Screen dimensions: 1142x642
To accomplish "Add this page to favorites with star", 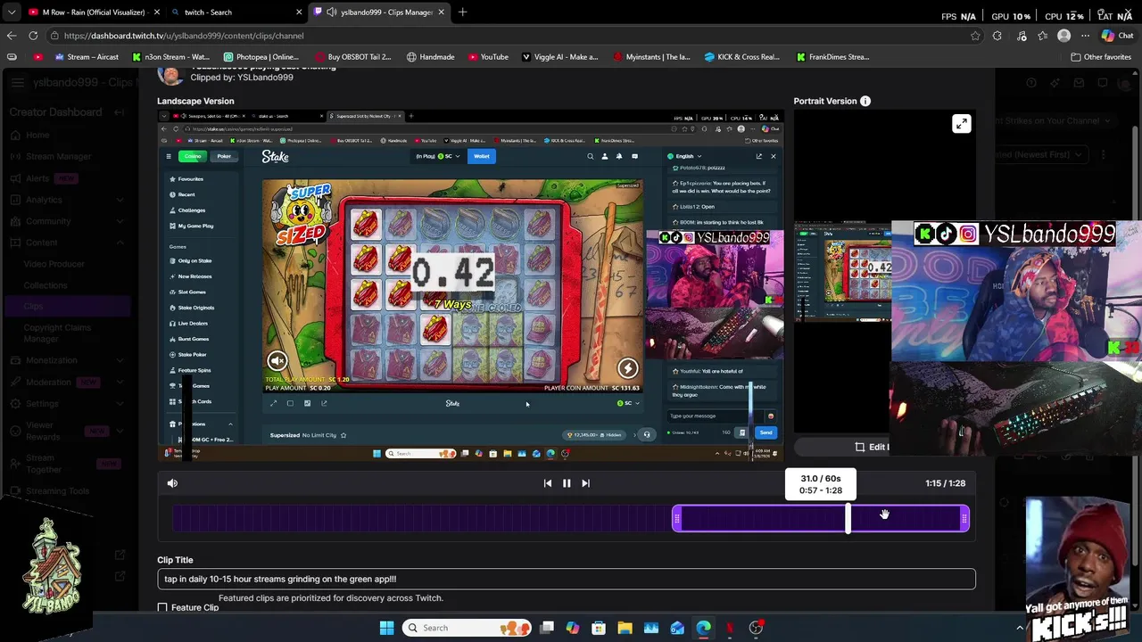I will click(x=975, y=36).
